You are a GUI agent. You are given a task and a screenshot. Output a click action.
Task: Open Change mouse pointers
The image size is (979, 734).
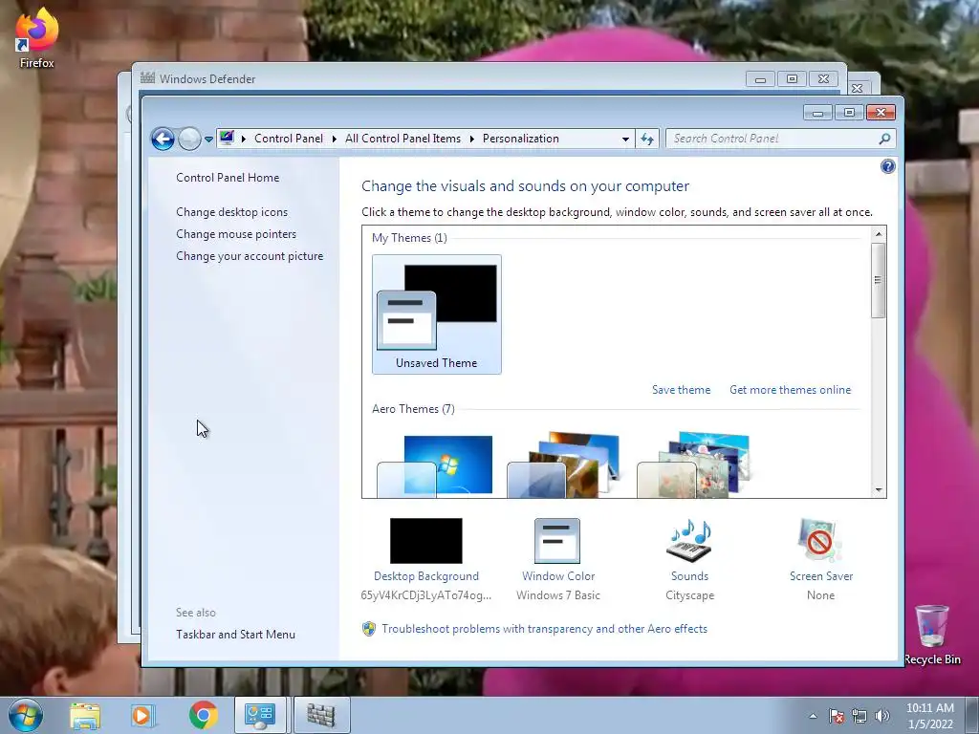(x=236, y=234)
